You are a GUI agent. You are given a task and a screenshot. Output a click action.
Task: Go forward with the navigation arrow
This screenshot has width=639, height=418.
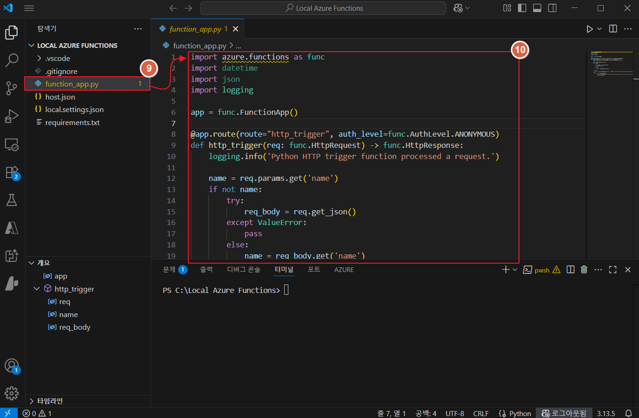point(188,8)
